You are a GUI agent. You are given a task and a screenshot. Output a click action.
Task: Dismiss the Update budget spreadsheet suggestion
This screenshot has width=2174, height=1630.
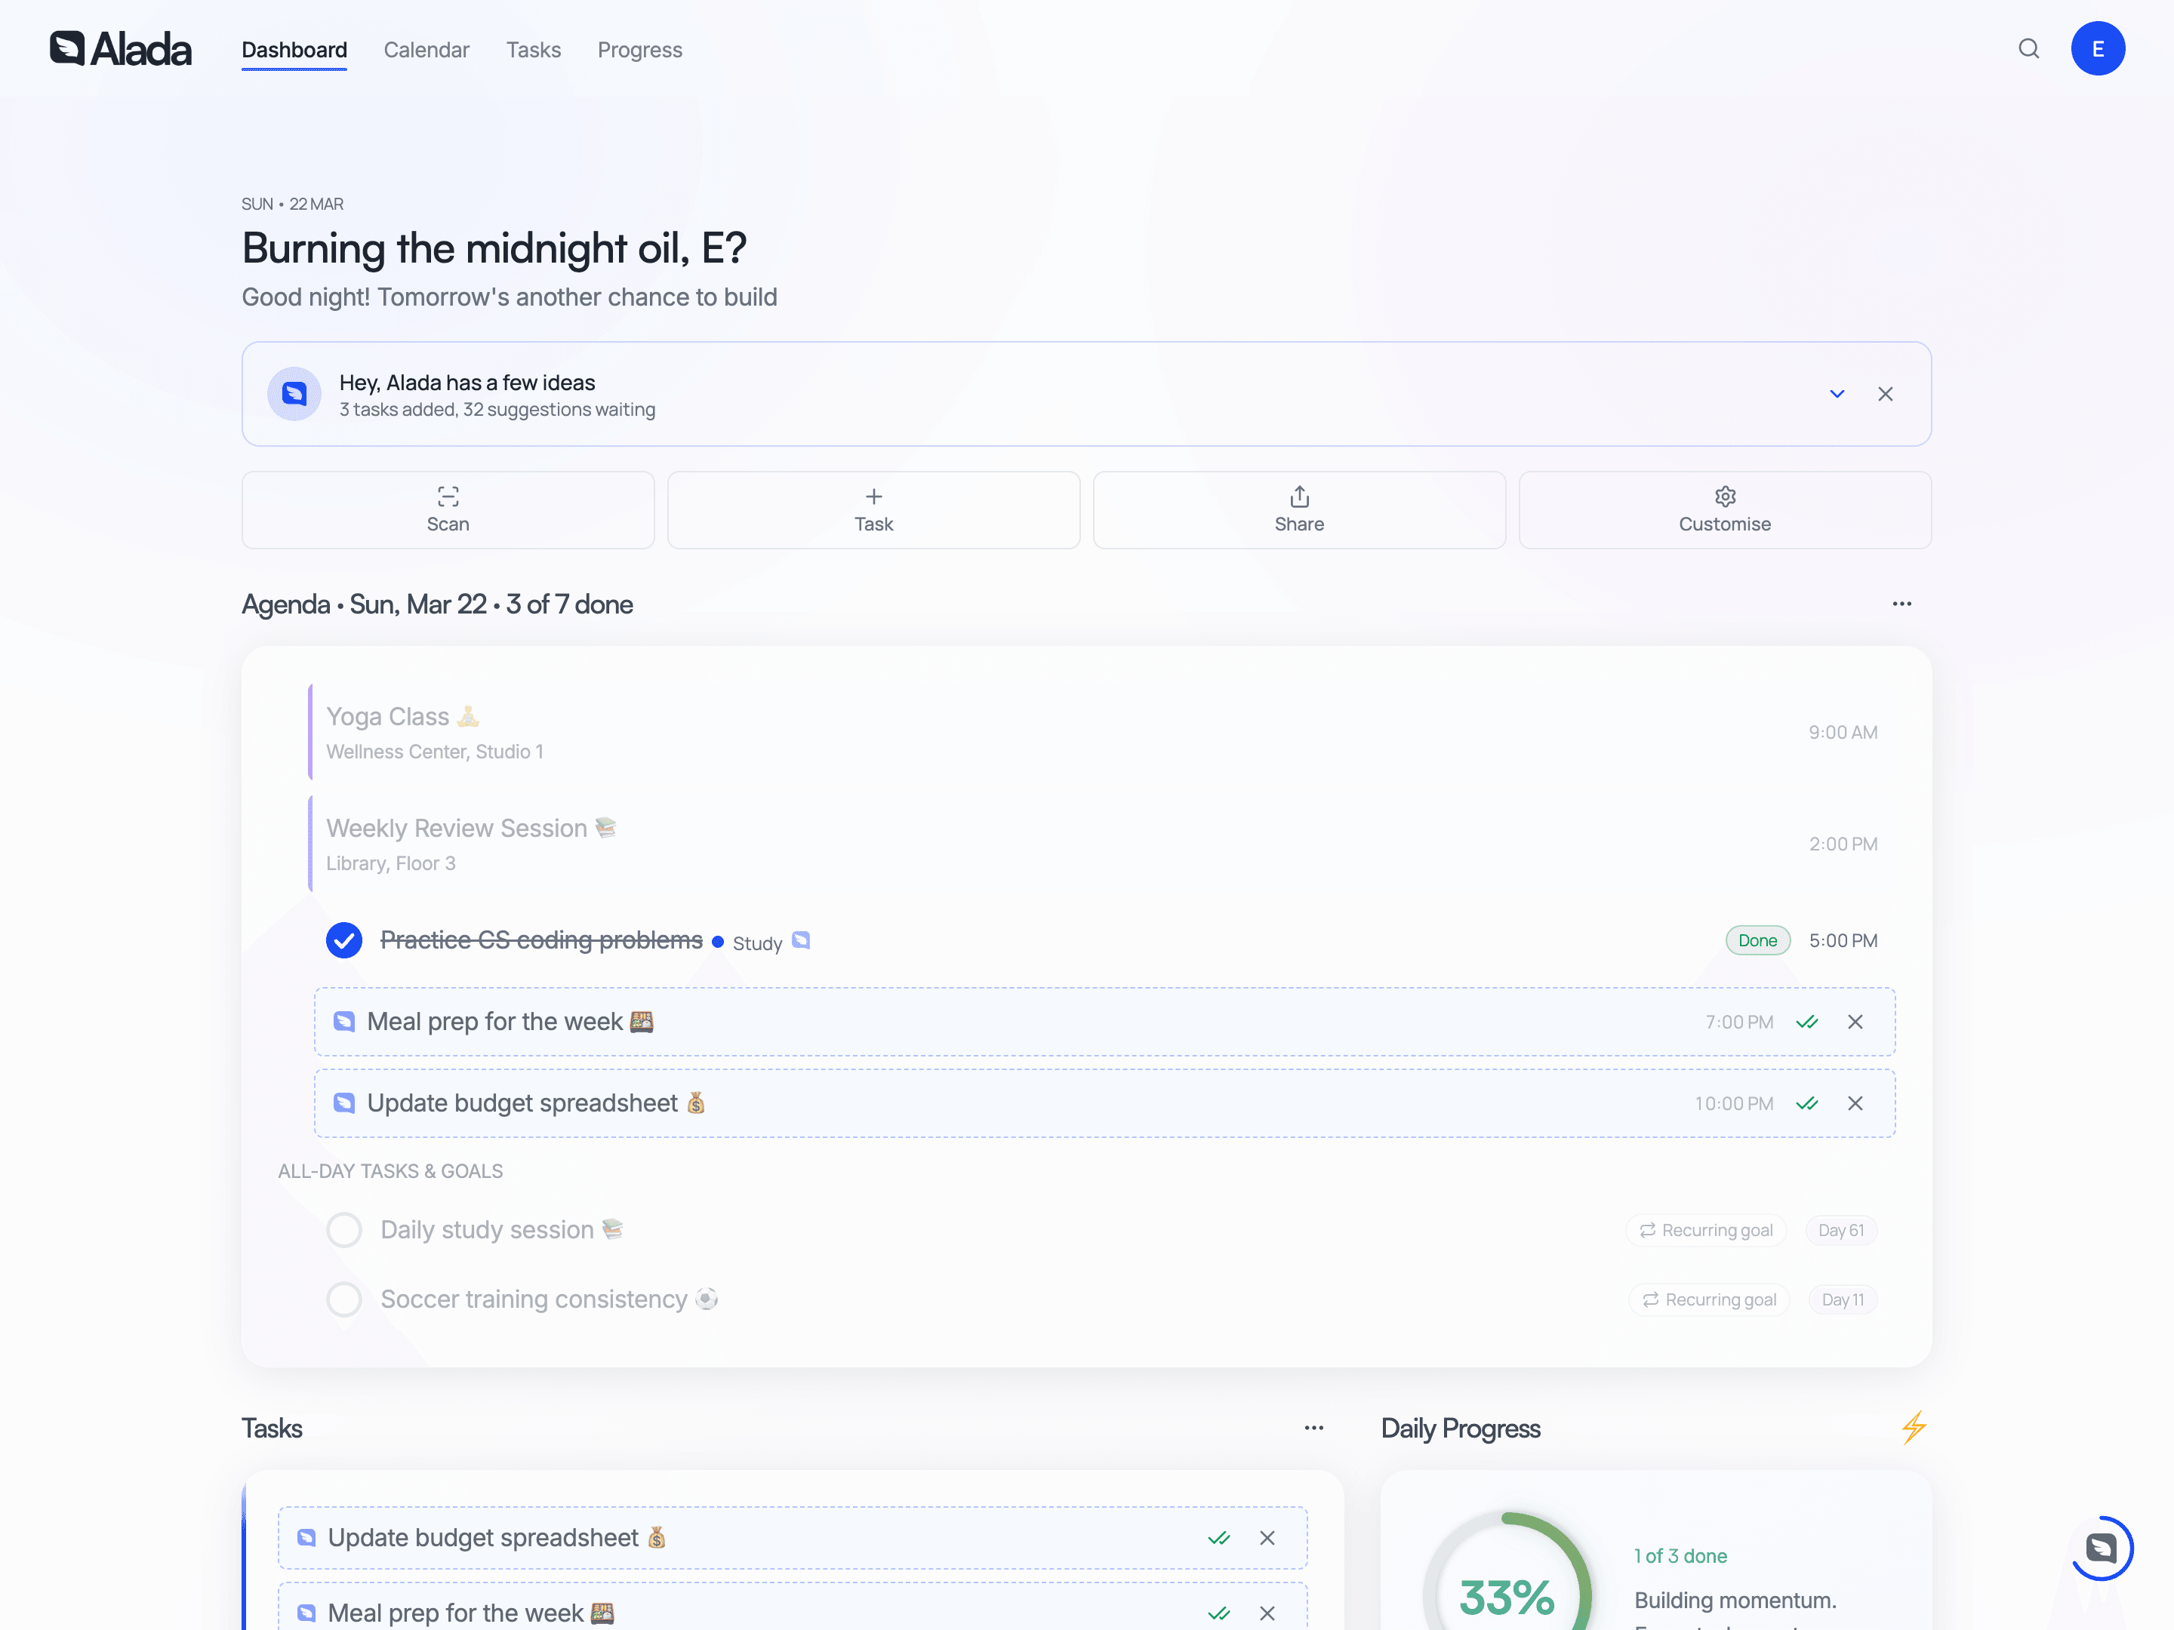[1855, 1103]
